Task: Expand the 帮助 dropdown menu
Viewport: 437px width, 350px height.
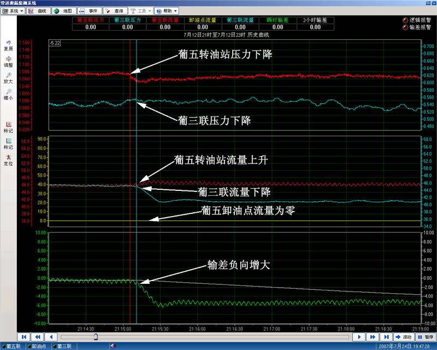Action: [x=166, y=10]
